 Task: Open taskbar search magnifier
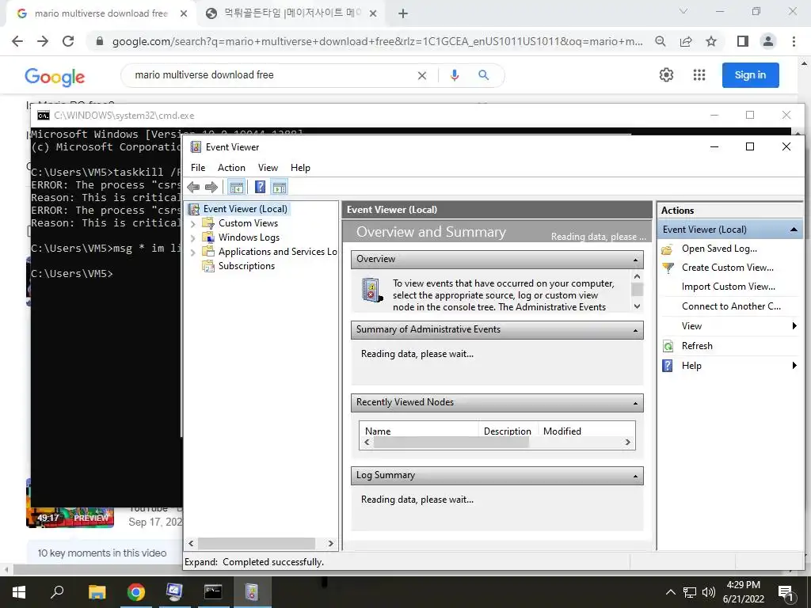click(57, 592)
